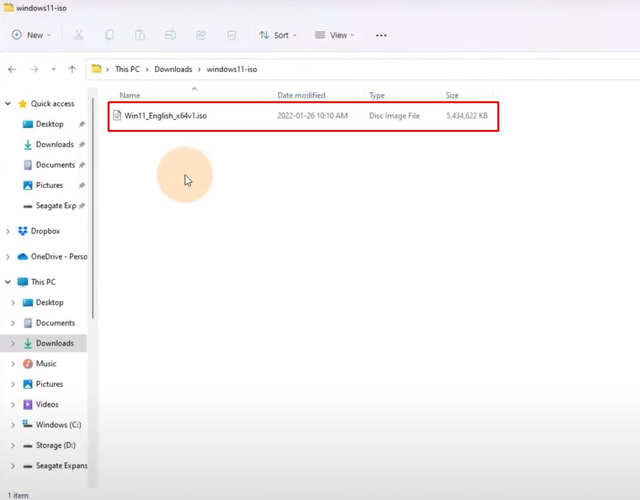
Task: Click the Delete icon
Action: [232, 35]
